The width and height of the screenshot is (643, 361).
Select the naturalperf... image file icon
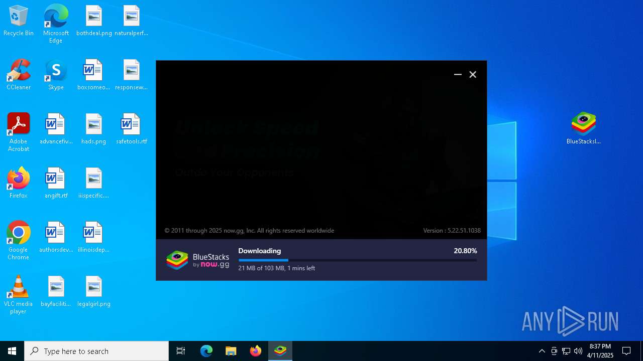click(x=131, y=21)
